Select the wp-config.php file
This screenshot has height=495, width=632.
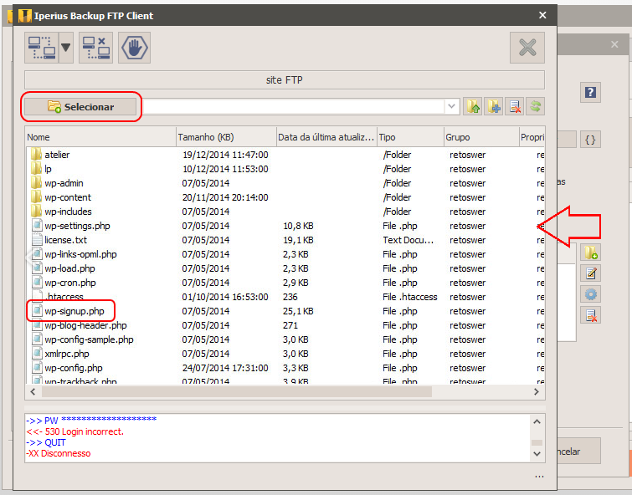tap(74, 368)
